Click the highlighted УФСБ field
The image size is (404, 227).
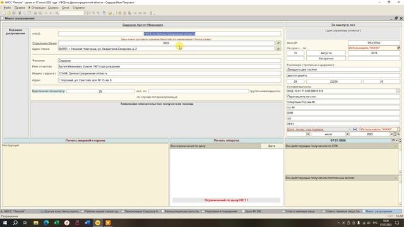(x=170, y=33)
